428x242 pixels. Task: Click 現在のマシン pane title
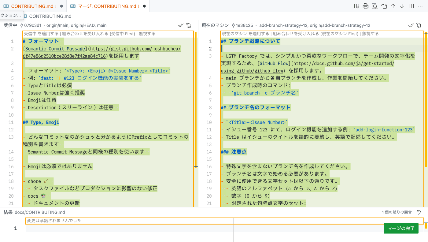(x=215, y=25)
